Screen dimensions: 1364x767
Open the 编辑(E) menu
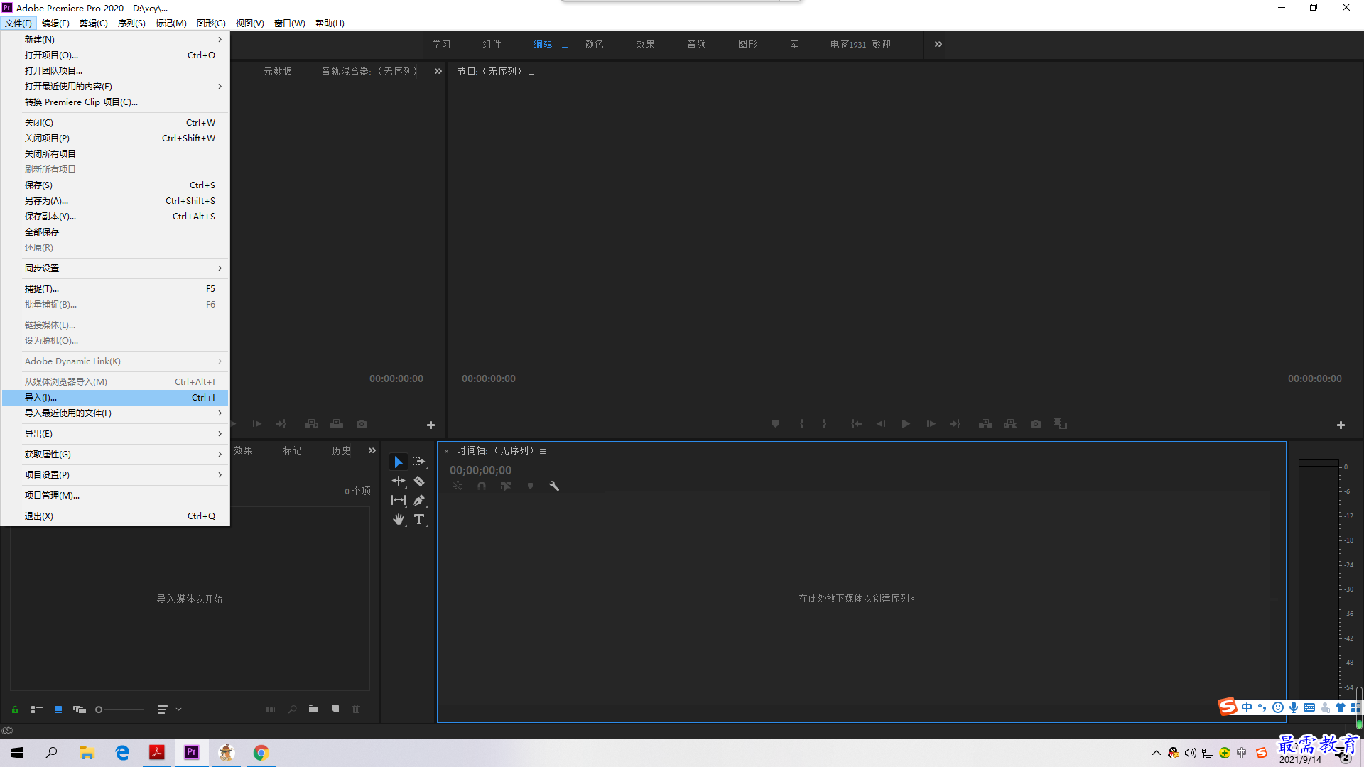[55, 23]
